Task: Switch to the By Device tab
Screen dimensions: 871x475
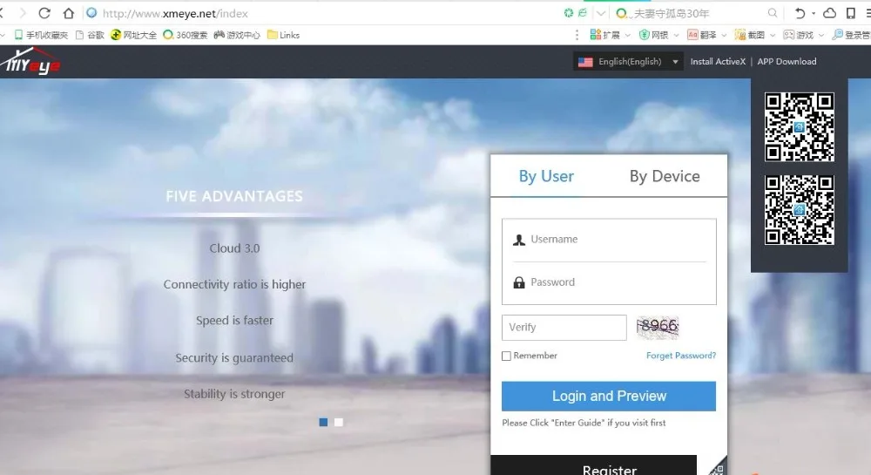Action: [665, 176]
